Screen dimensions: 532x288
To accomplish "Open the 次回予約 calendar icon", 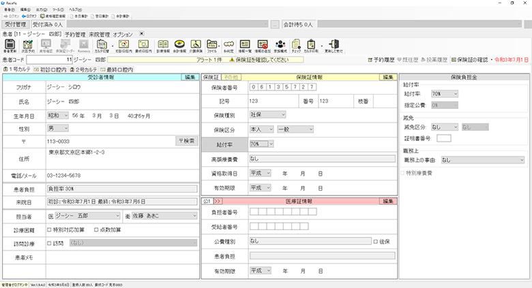I will (28, 44).
